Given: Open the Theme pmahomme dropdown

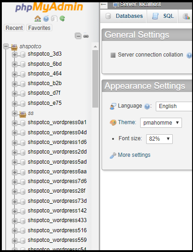Looking at the screenshot, I should [161, 123].
